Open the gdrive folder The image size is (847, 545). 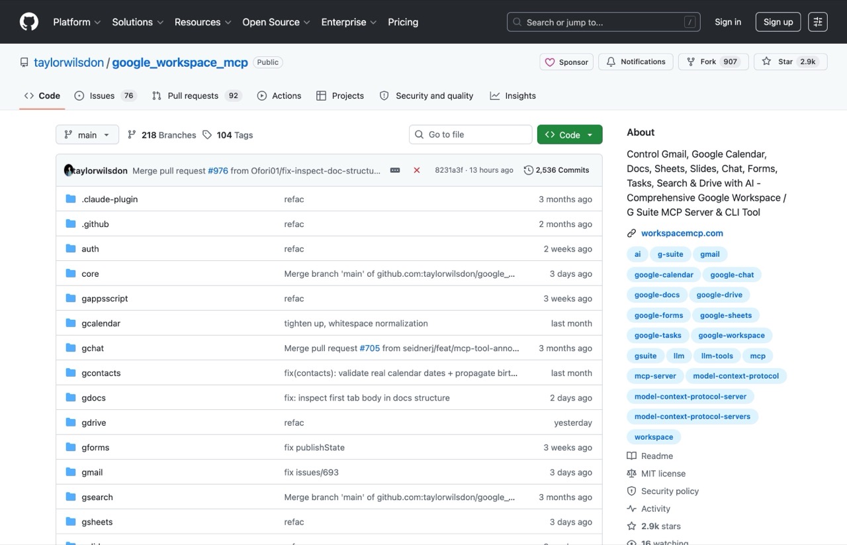pos(94,422)
